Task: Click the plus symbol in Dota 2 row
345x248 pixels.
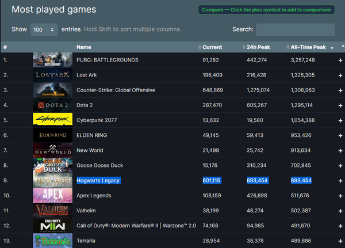Action: click(x=340, y=105)
